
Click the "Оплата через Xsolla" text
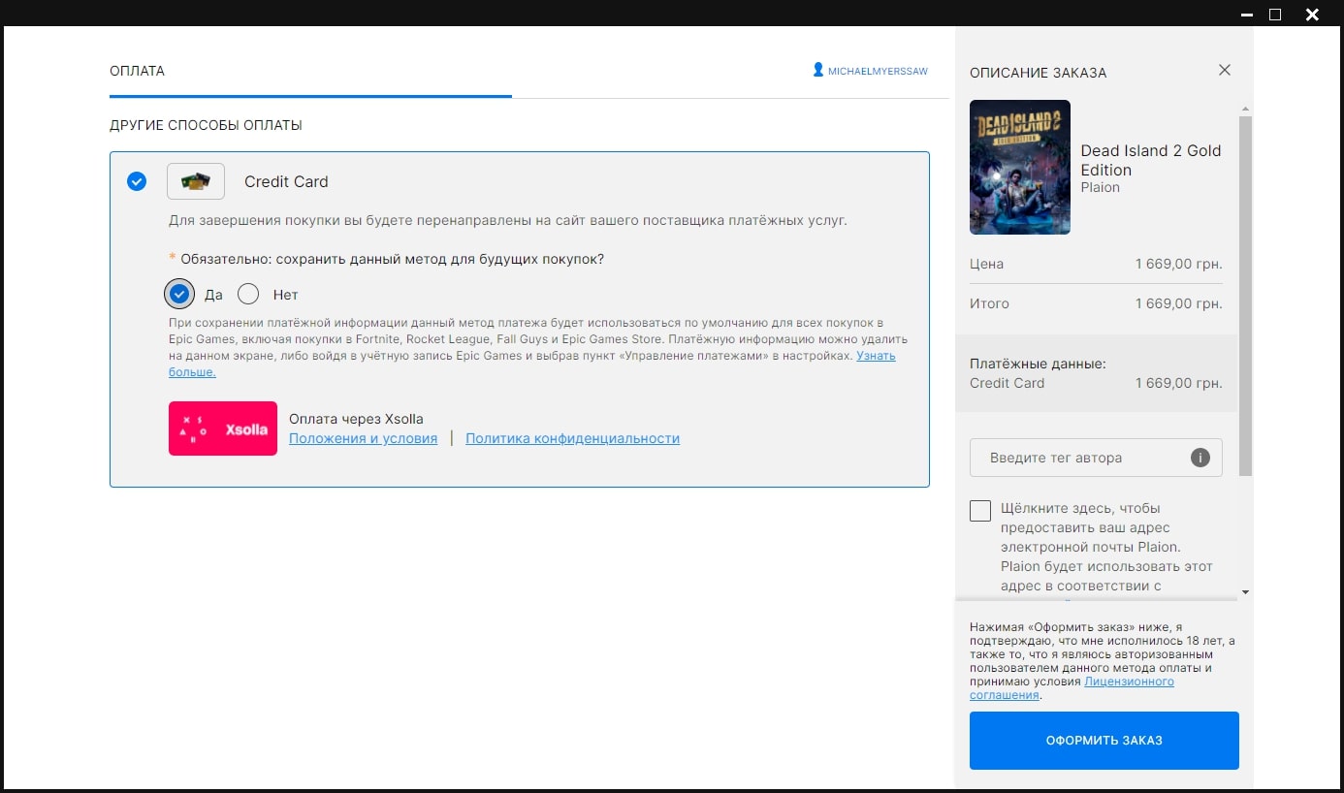(356, 419)
